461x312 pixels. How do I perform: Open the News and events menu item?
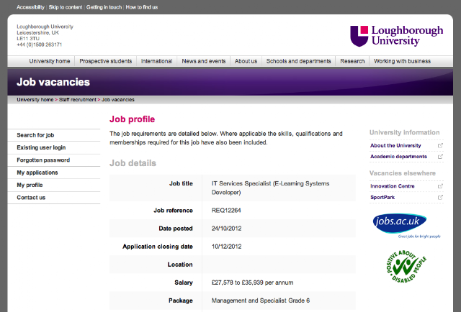point(203,61)
